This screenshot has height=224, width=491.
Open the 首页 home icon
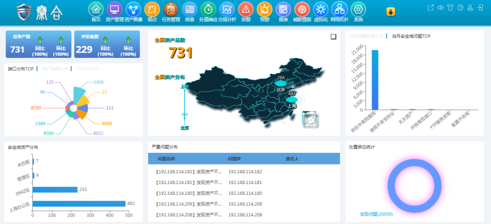(x=96, y=9)
